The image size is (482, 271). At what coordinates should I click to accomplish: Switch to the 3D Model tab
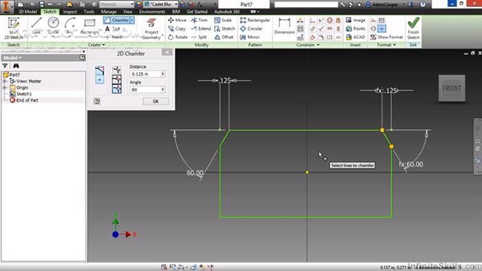pyautogui.click(x=28, y=12)
